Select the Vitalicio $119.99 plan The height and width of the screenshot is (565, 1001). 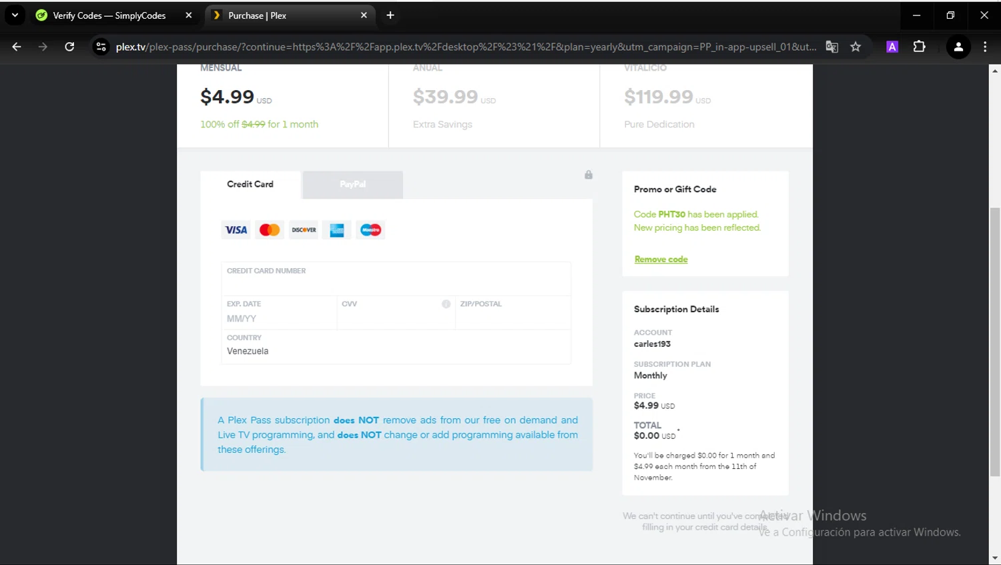[x=705, y=100]
